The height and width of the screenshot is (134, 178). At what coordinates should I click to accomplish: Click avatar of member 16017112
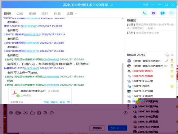click(x=129, y=81)
